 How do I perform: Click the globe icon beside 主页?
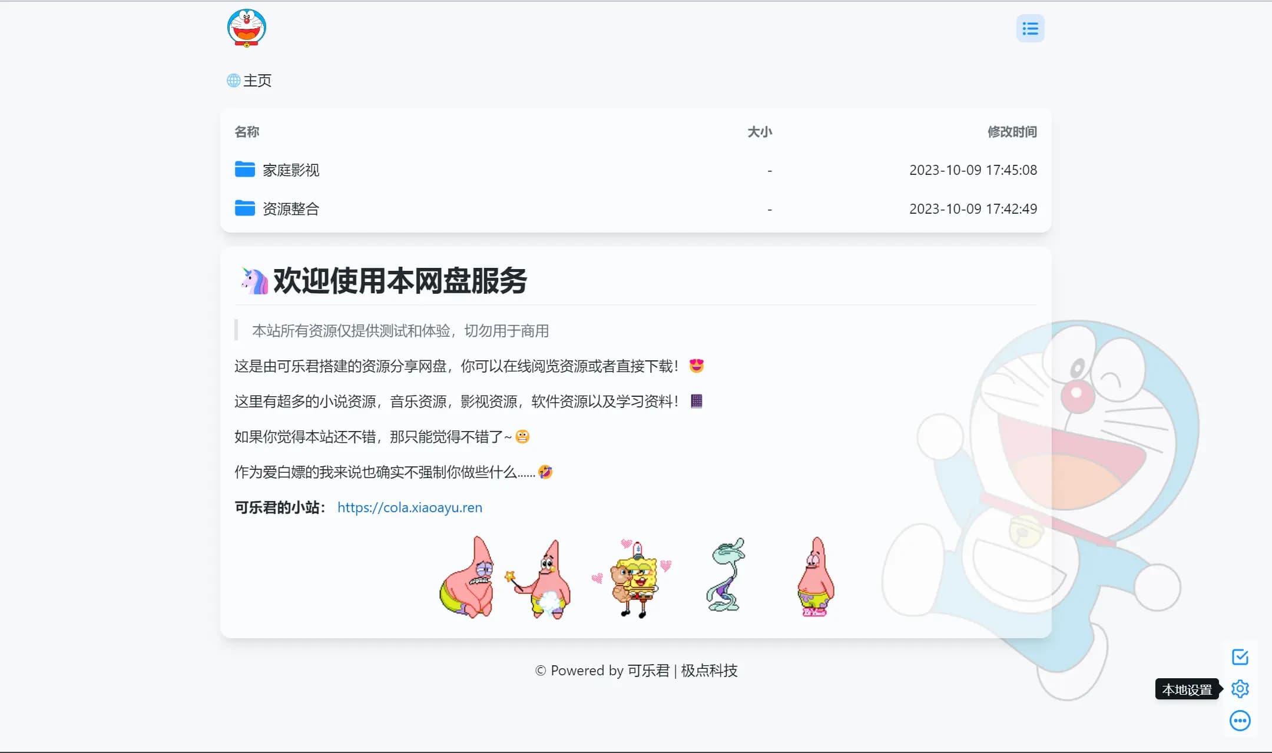click(233, 80)
